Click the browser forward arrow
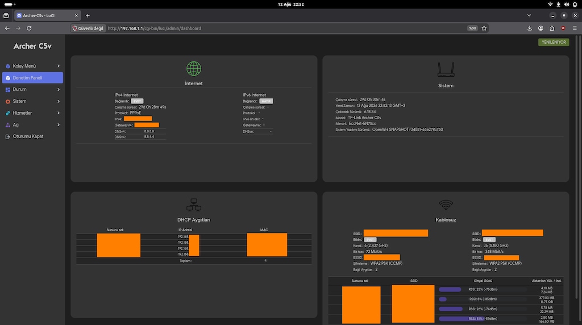 point(18,28)
